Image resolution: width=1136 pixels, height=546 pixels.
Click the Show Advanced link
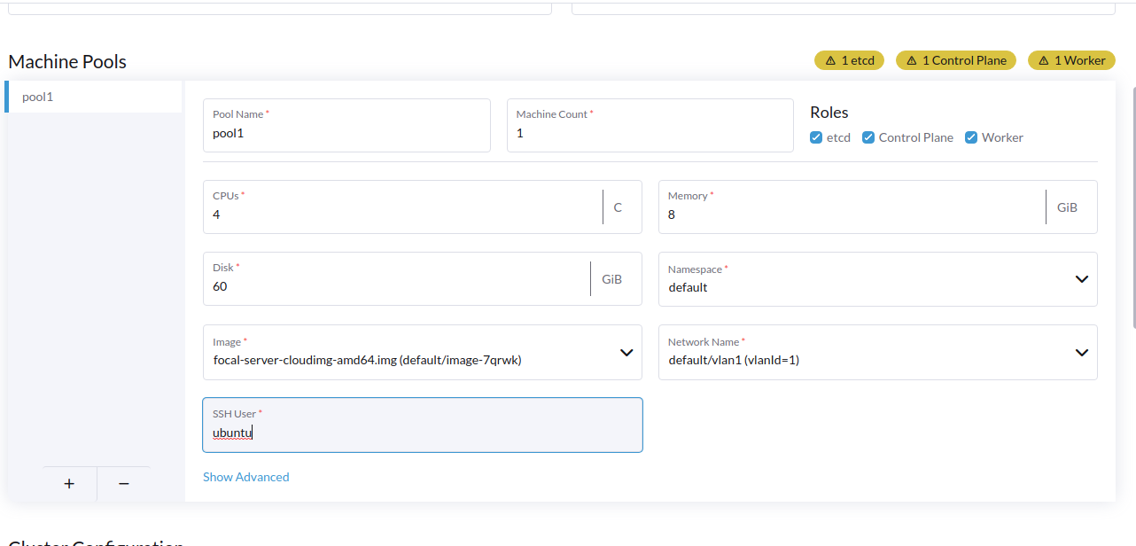click(245, 477)
